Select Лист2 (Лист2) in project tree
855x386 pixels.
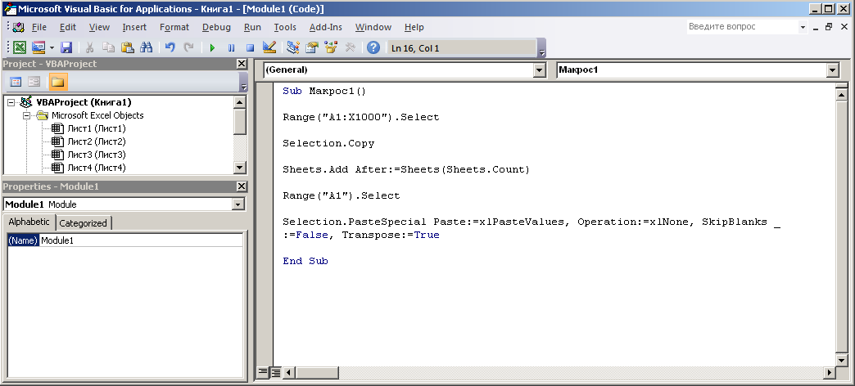coord(97,141)
